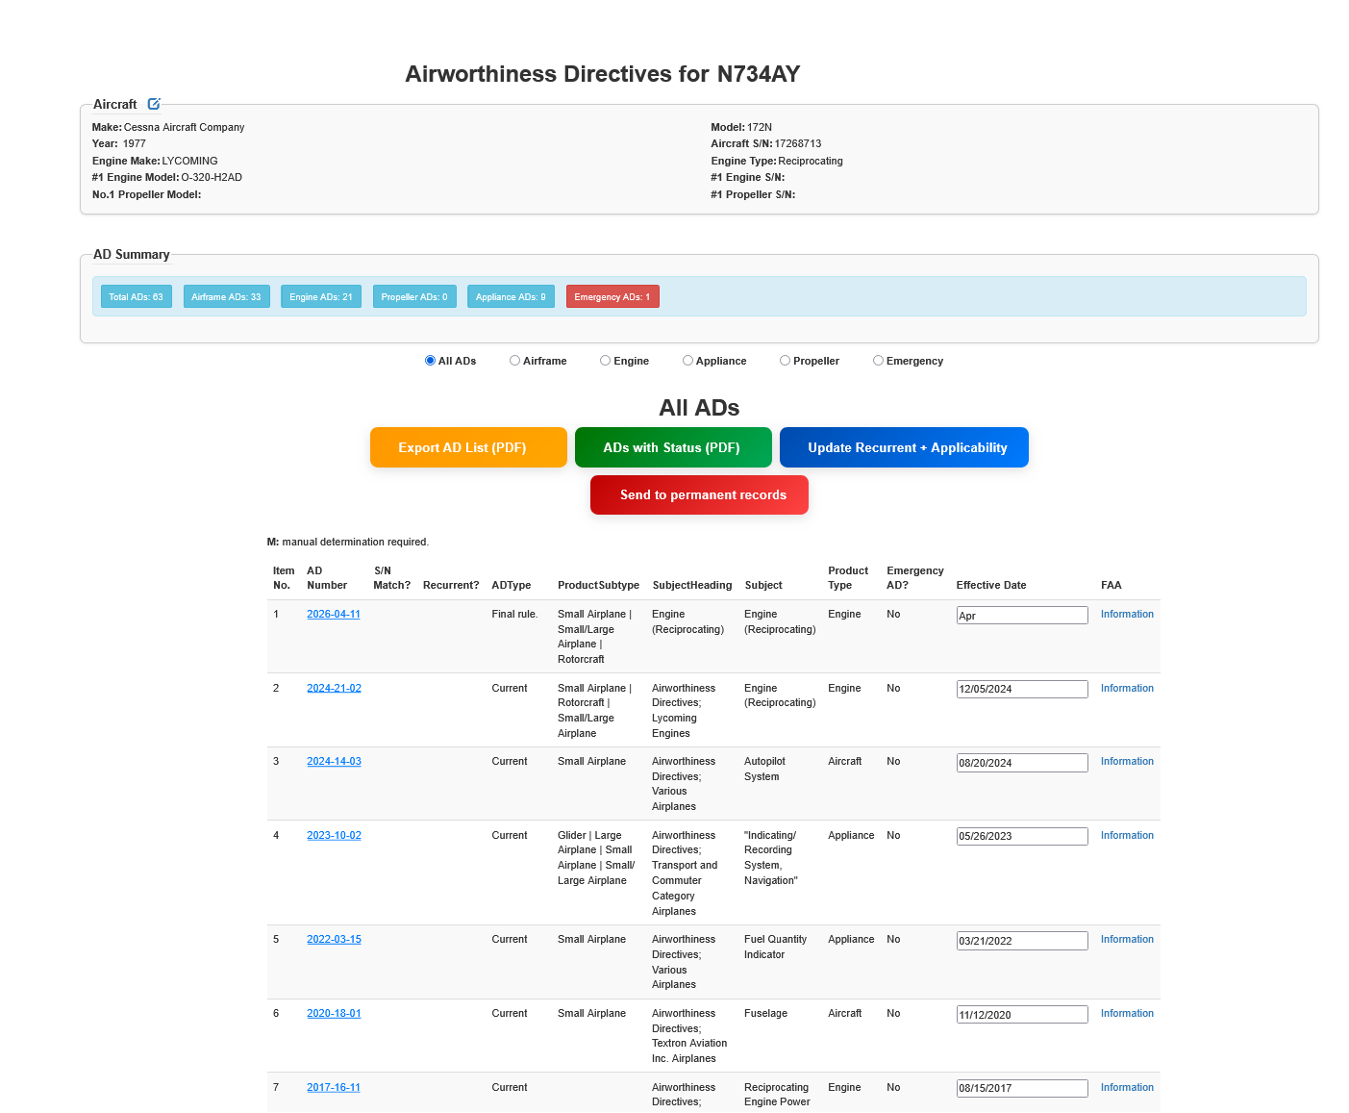Click Send to permanent records button
Screen dimensions: 1349x1113
[x=699, y=494]
